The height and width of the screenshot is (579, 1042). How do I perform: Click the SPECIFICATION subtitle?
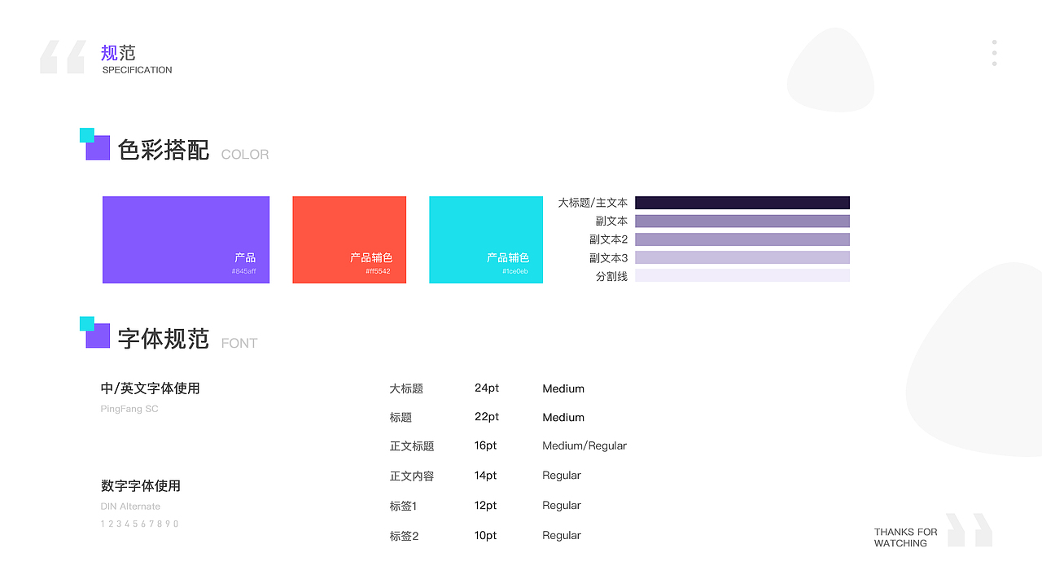(x=138, y=70)
